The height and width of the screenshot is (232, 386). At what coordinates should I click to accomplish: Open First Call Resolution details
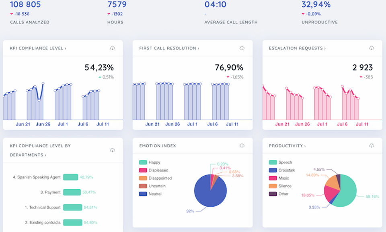point(169,48)
